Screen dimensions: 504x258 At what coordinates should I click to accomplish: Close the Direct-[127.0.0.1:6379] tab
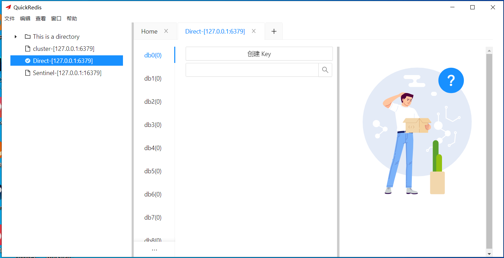(254, 31)
